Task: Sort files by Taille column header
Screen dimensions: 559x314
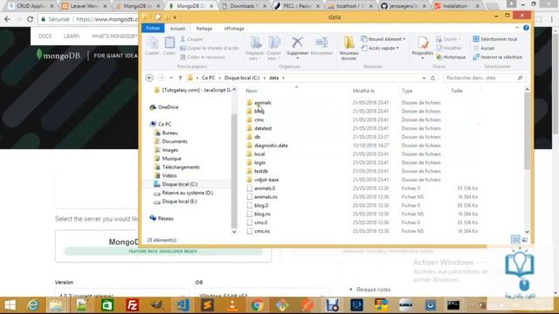Action: click(457, 91)
